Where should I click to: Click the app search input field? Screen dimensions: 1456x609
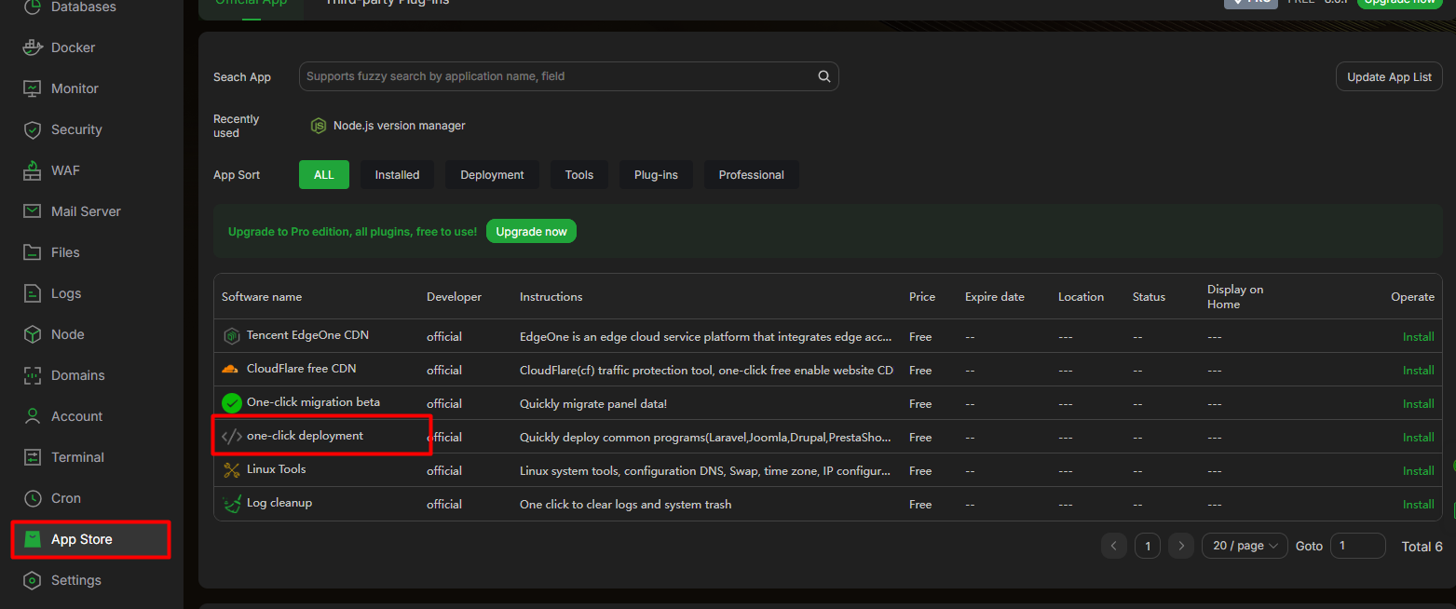click(x=557, y=76)
